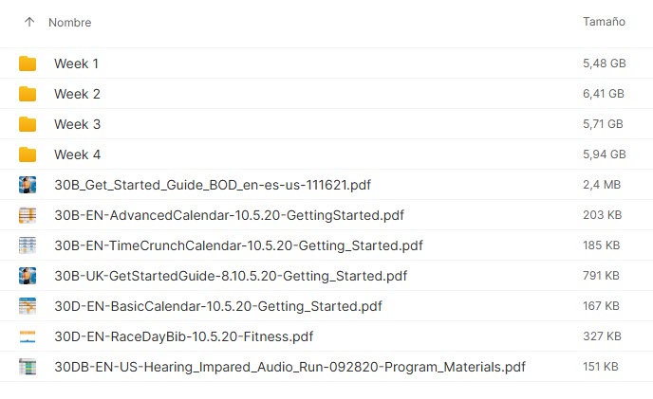This screenshot has height=399, width=653.
Task: Click the Get Started Guide BOD PDF thumbnail
Action: click(28, 185)
